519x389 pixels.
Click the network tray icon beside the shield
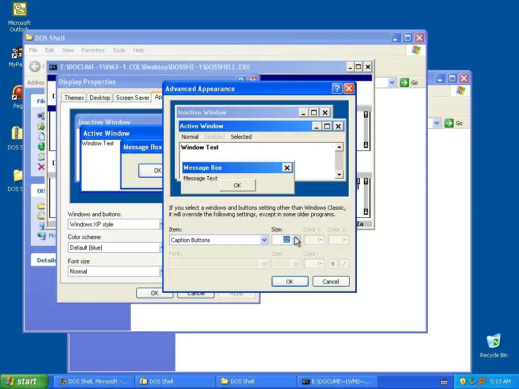point(472,381)
